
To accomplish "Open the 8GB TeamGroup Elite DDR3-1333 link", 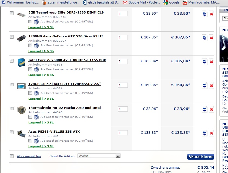I will point(66,12).
